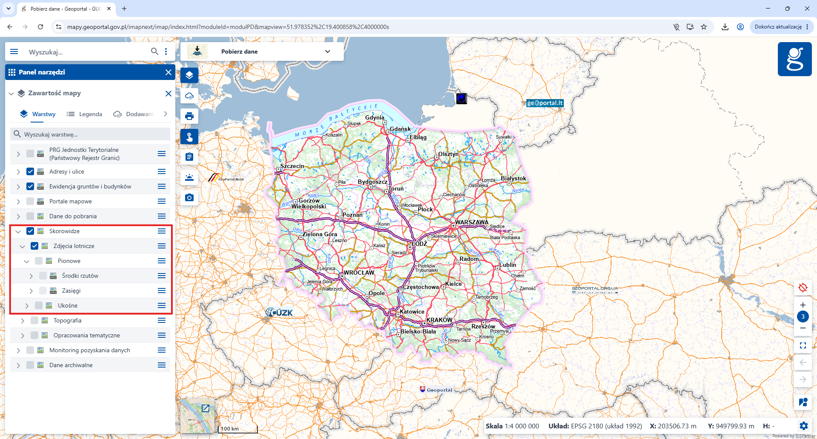Go to next map view arrow
Viewport: 817px width, 439px height.
[x=803, y=379]
